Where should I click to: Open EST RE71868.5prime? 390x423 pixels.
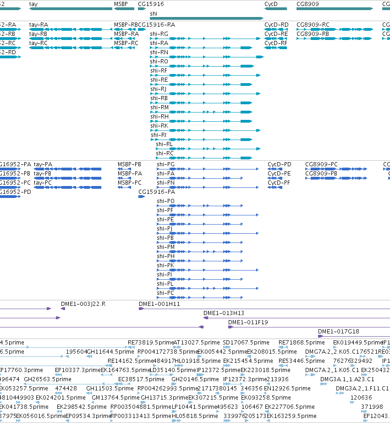[302, 343]
